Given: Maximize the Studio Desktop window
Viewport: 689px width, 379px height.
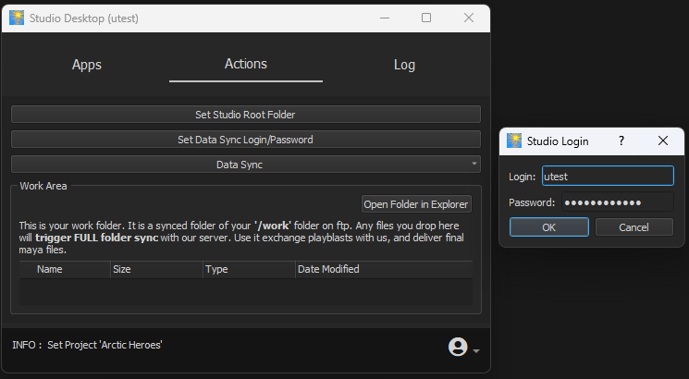Looking at the screenshot, I should point(426,18).
